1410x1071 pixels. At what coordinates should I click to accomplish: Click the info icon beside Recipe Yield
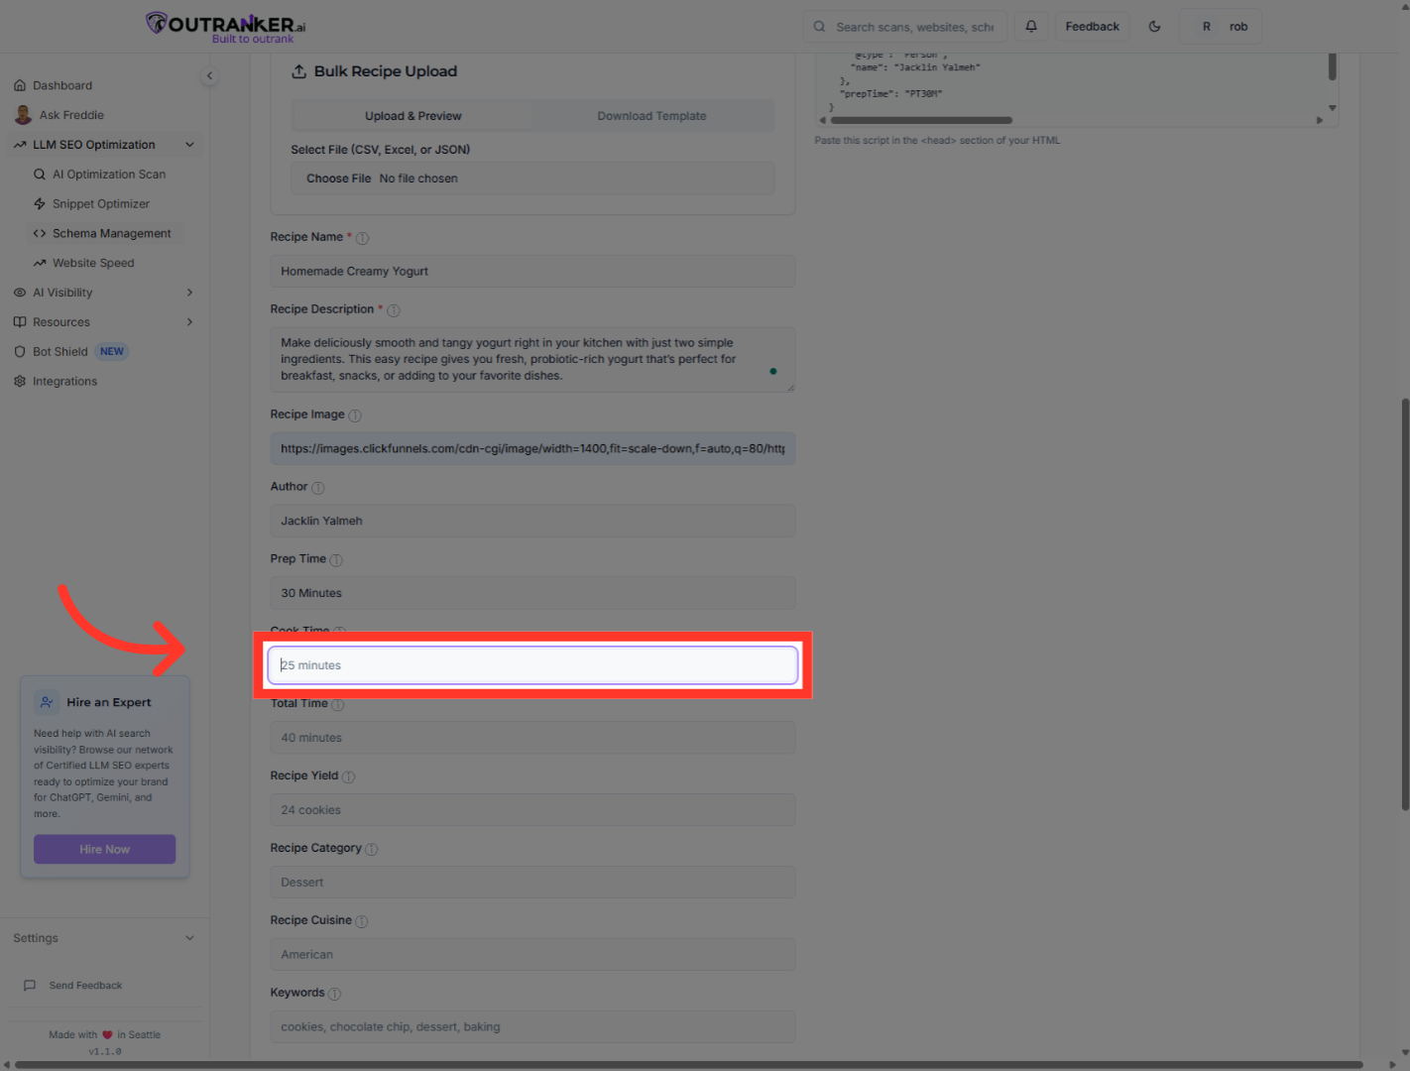click(x=349, y=777)
